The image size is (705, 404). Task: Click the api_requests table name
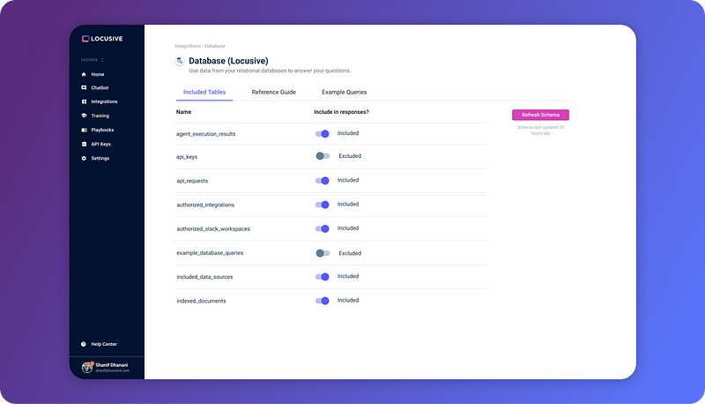(192, 181)
